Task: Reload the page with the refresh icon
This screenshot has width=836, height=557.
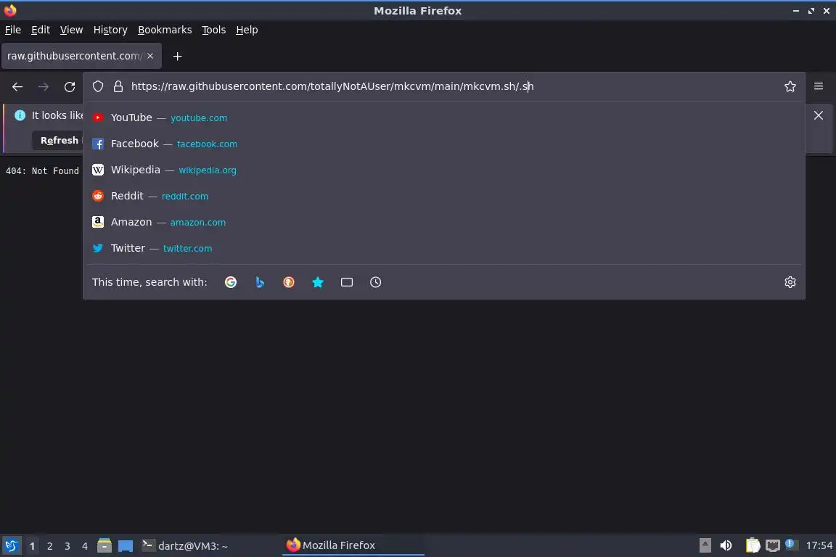Action: pyautogui.click(x=70, y=87)
